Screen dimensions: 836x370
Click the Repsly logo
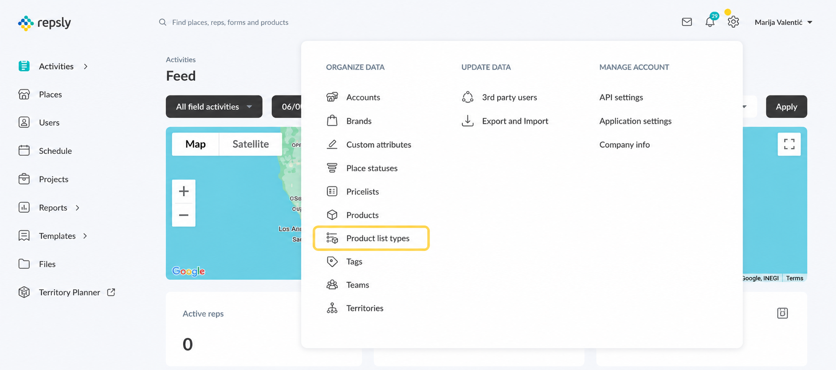44,23
